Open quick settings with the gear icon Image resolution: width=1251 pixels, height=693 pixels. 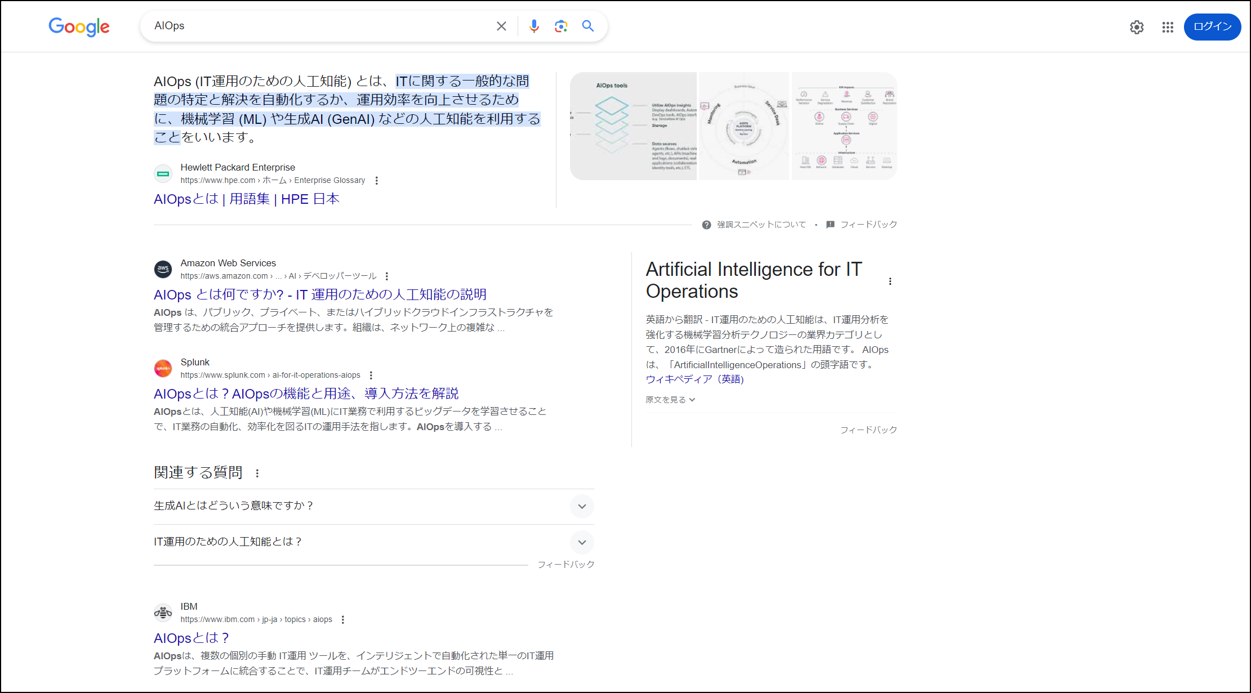tap(1137, 27)
